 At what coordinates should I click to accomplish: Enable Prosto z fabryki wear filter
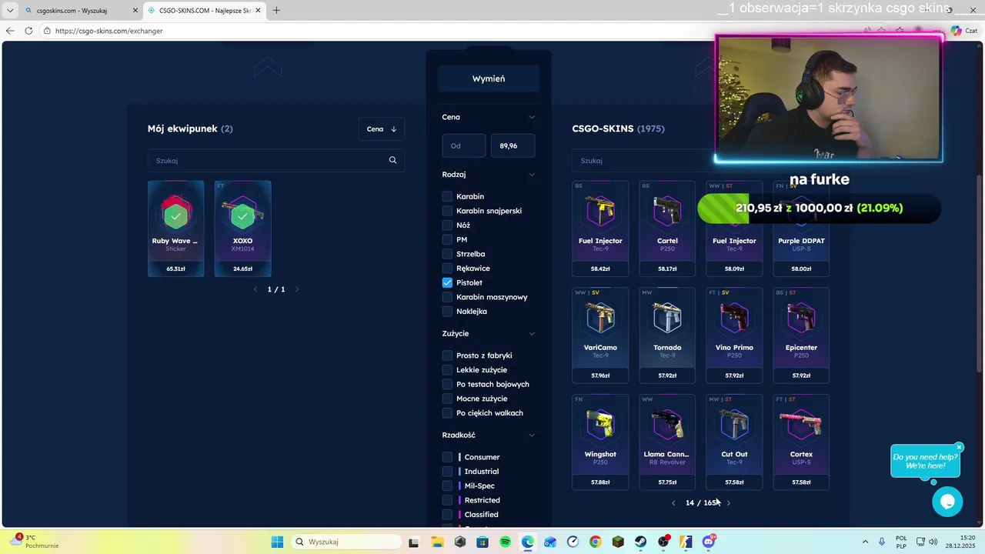tap(447, 355)
